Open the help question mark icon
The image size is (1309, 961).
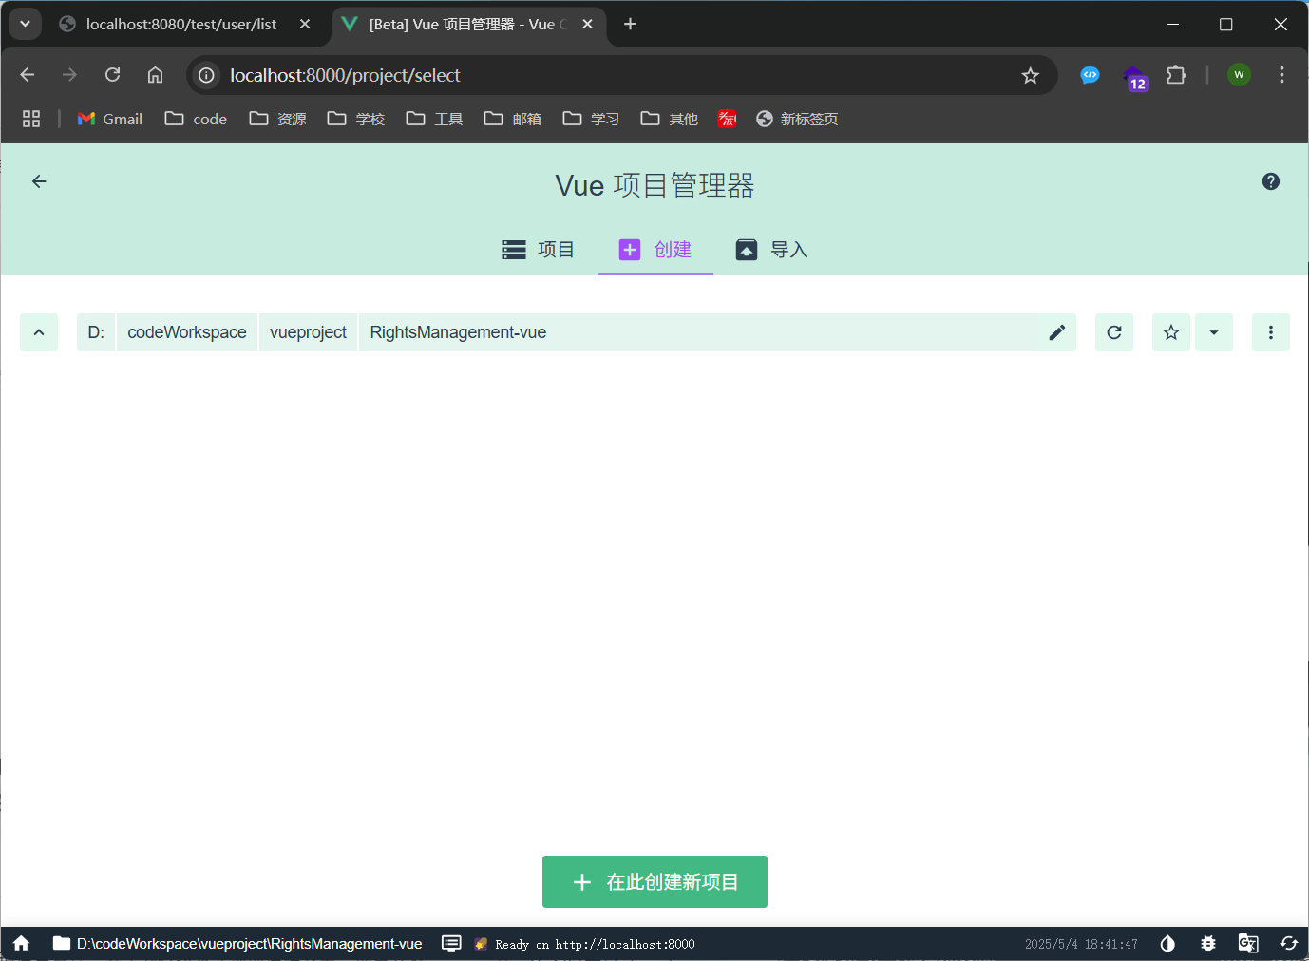(x=1271, y=181)
